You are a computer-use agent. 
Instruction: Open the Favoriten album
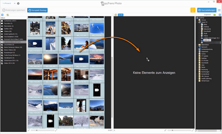tap(13, 23)
